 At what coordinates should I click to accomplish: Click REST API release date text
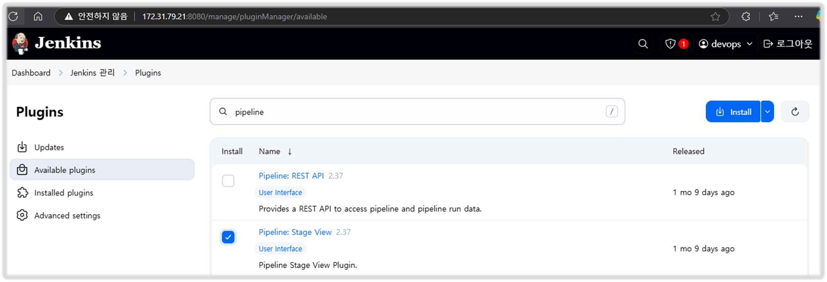(x=703, y=192)
